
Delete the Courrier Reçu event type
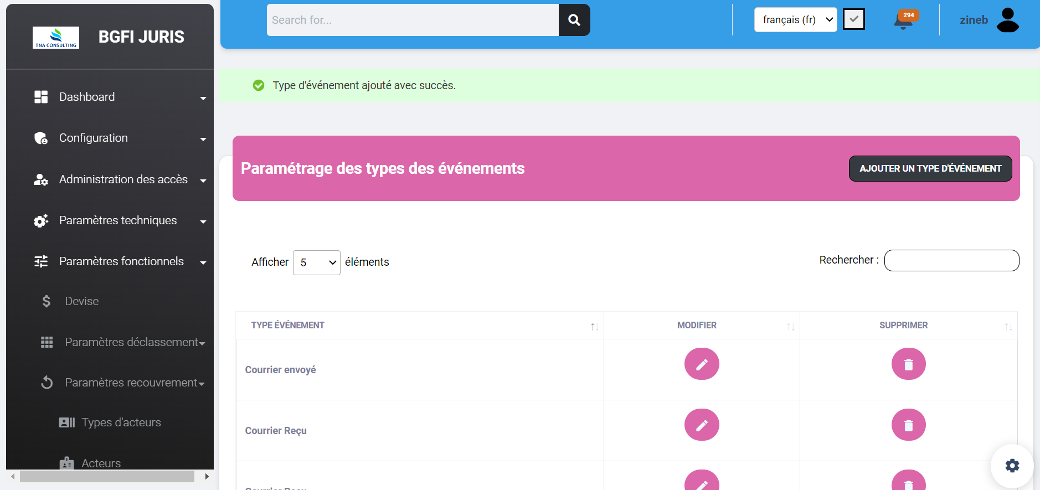point(908,425)
